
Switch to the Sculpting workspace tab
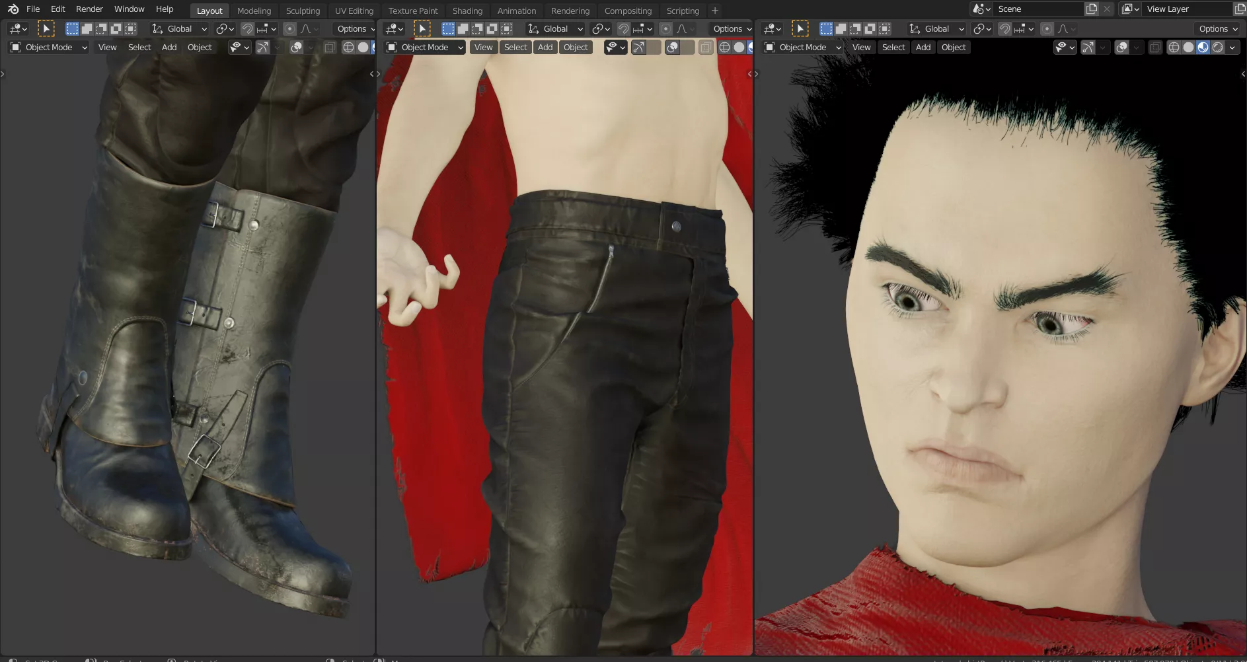(x=303, y=11)
